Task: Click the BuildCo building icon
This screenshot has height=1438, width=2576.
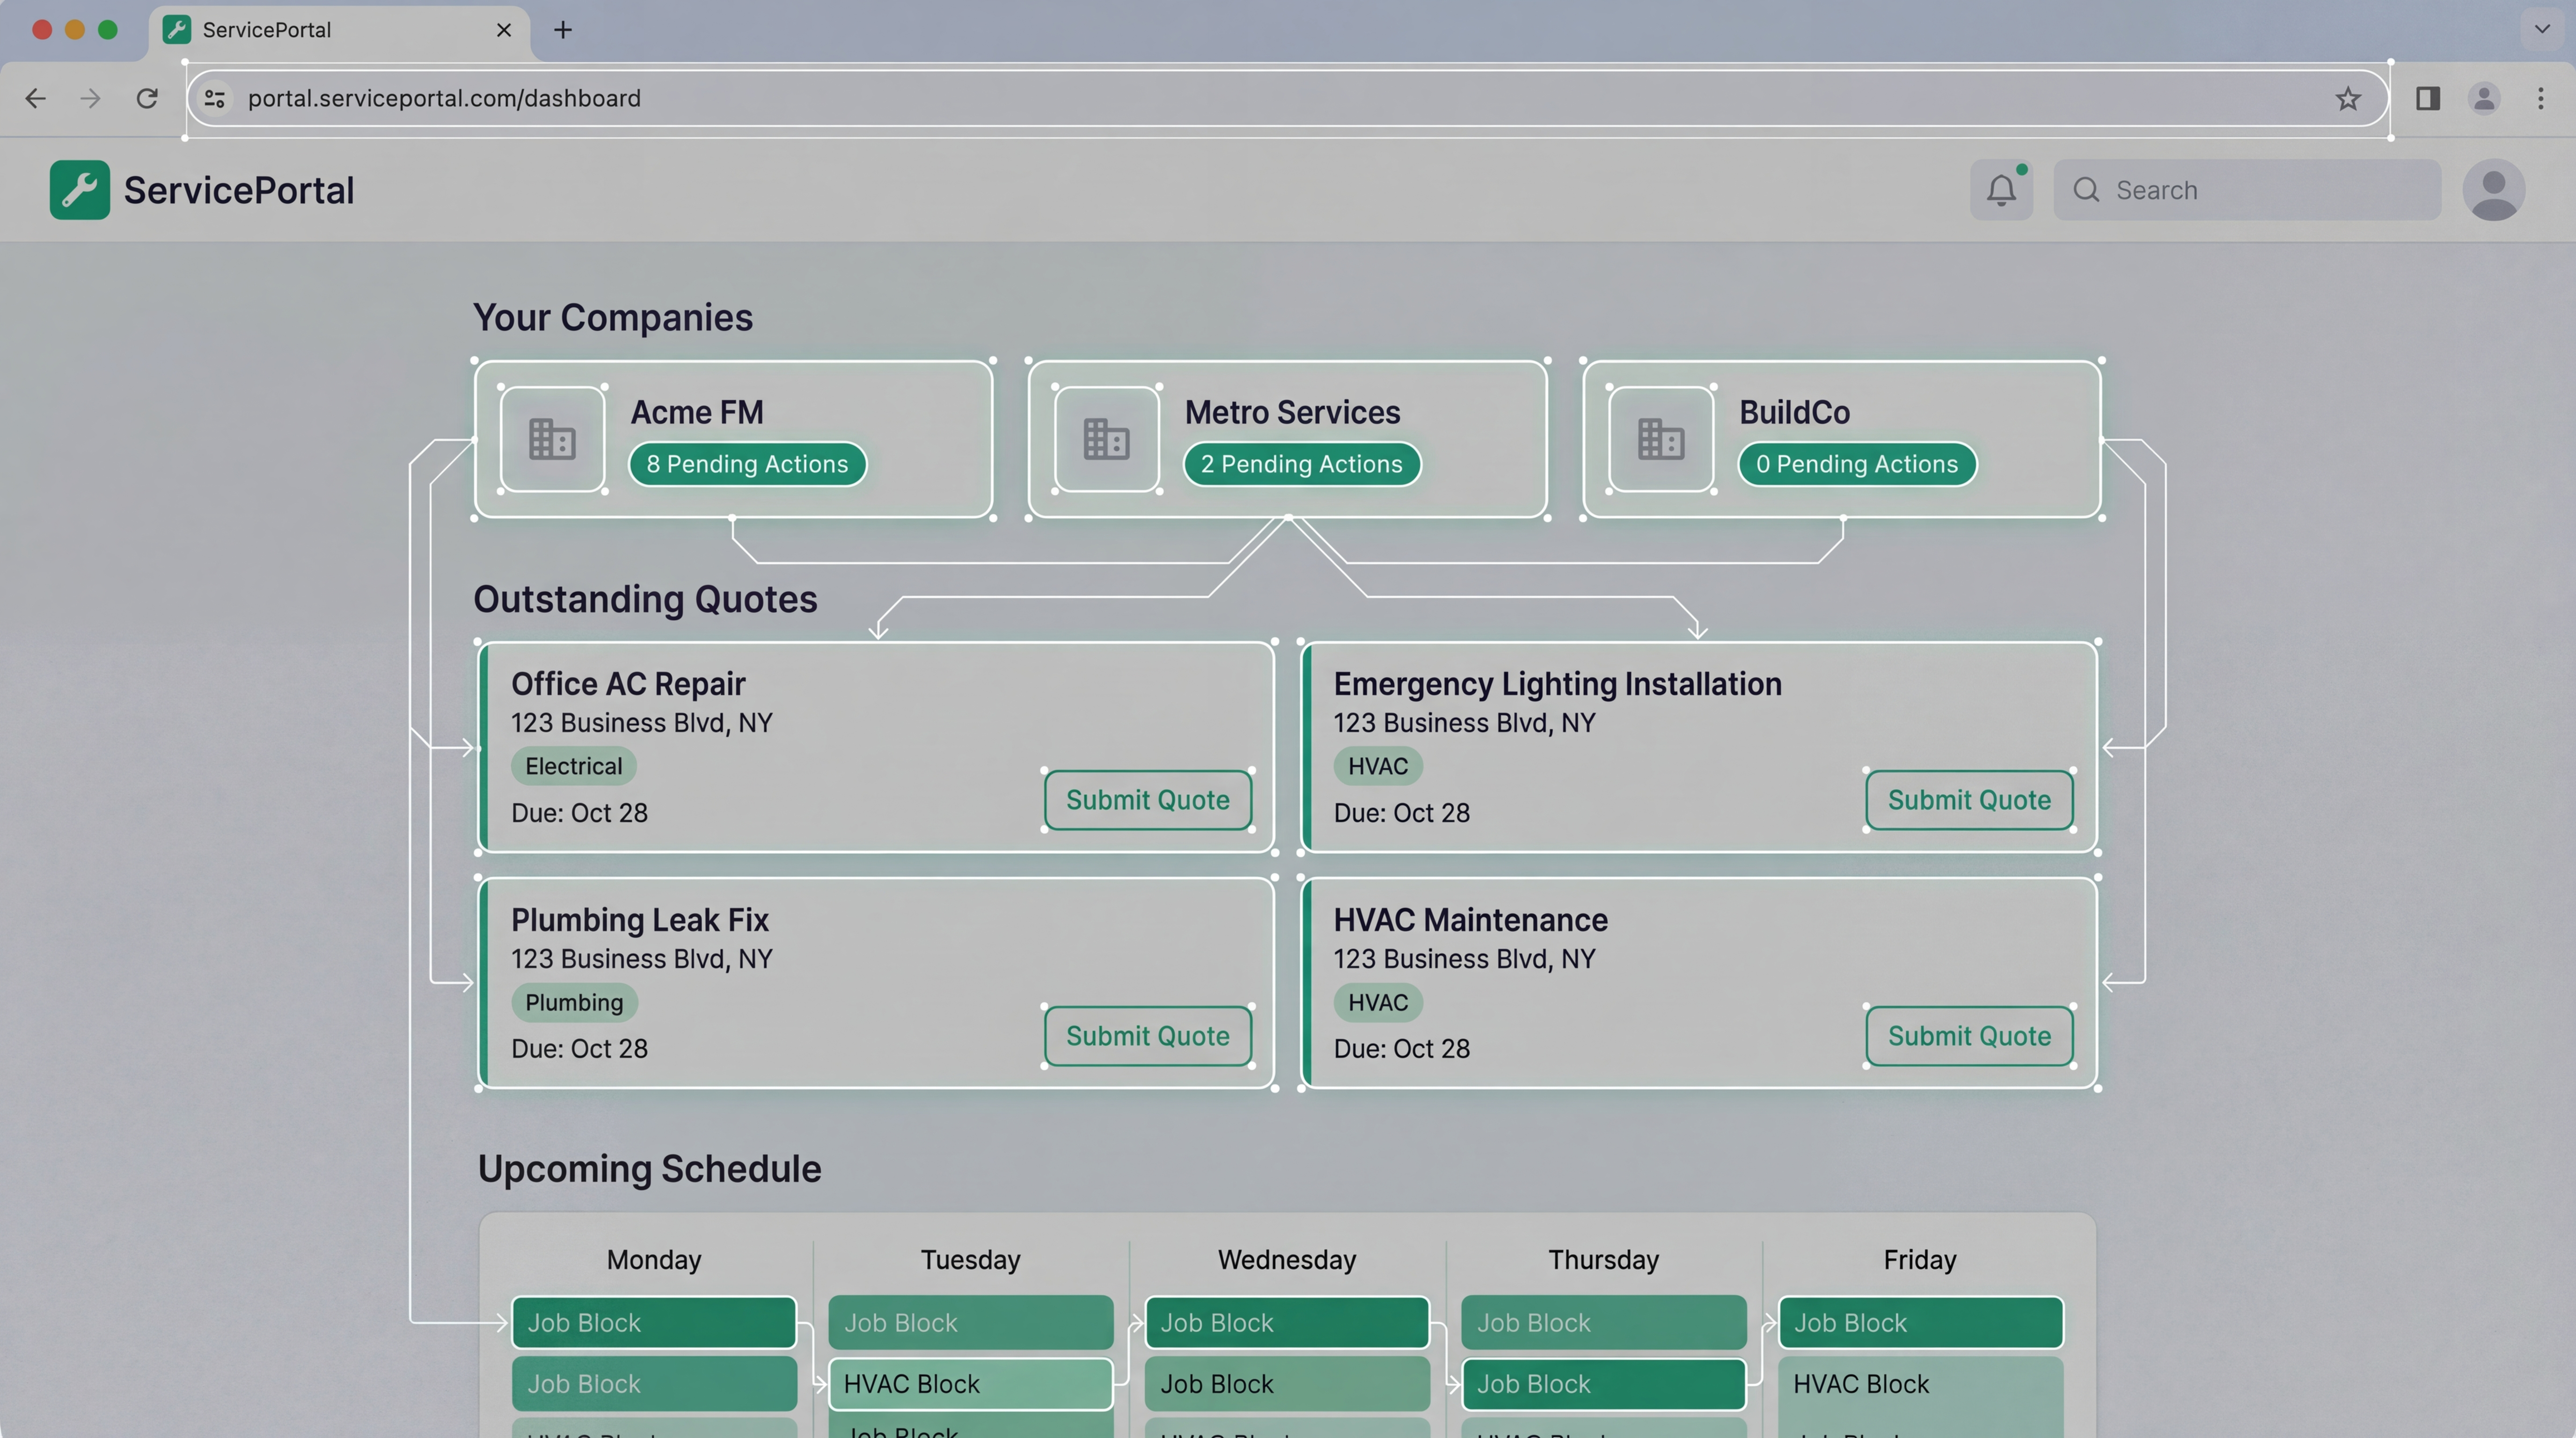Action: point(1660,439)
